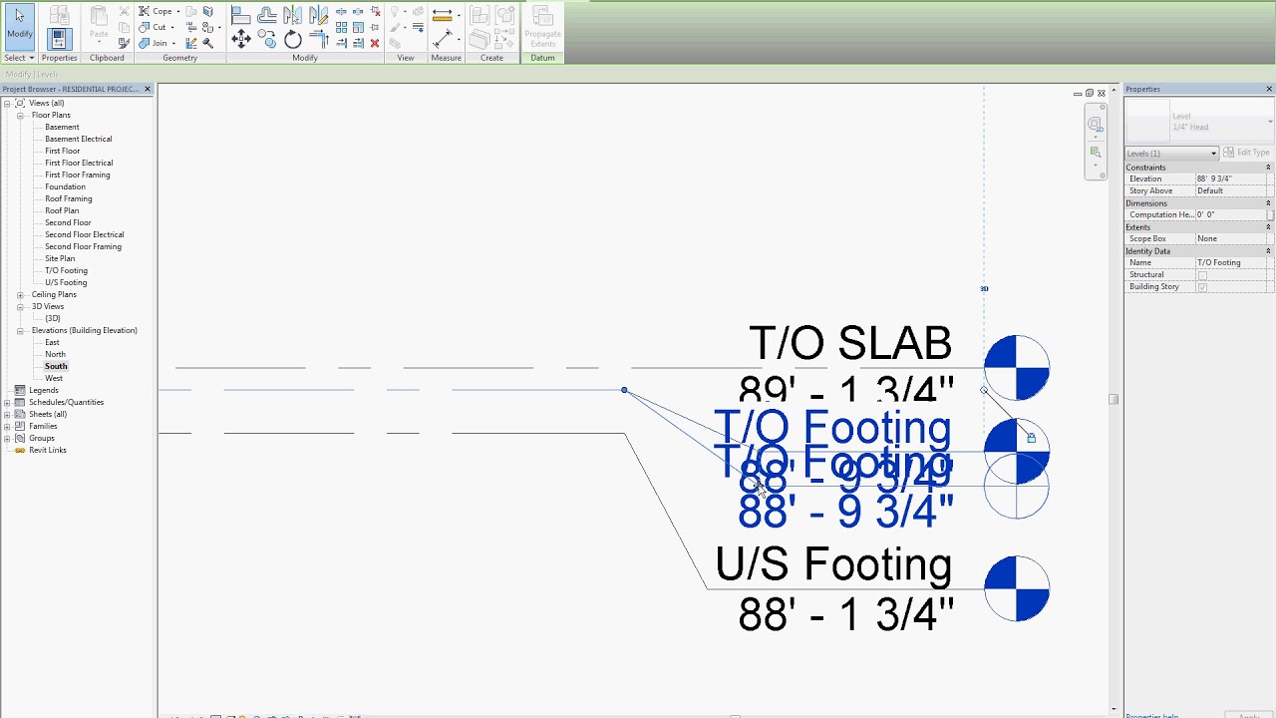Select the Legends item
The width and height of the screenshot is (1276, 718).
44,390
